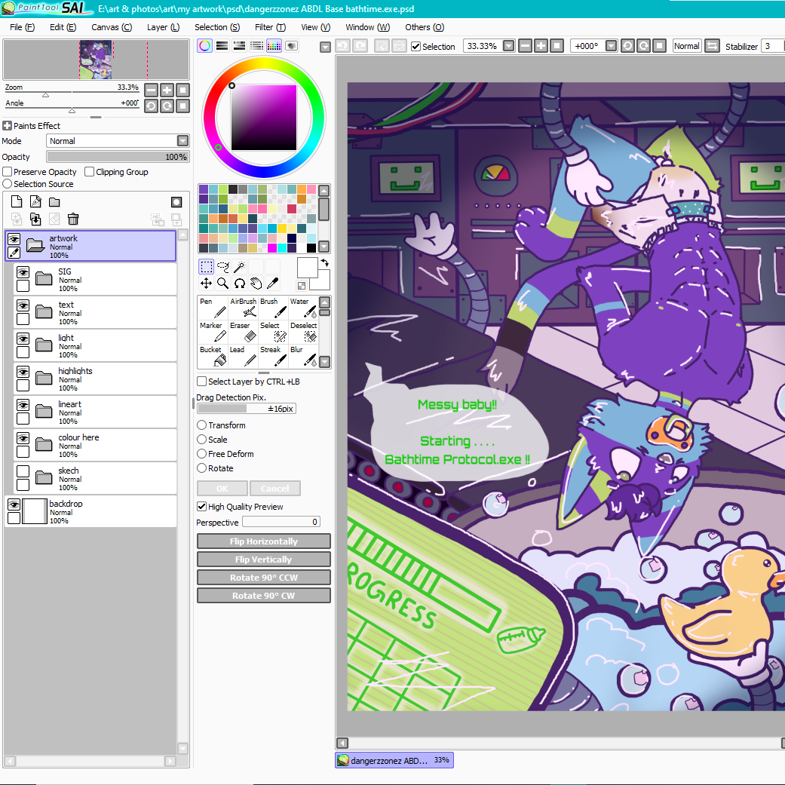Image resolution: width=785 pixels, height=785 pixels.
Task: Select the Blur tool
Action: tap(303, 356)
